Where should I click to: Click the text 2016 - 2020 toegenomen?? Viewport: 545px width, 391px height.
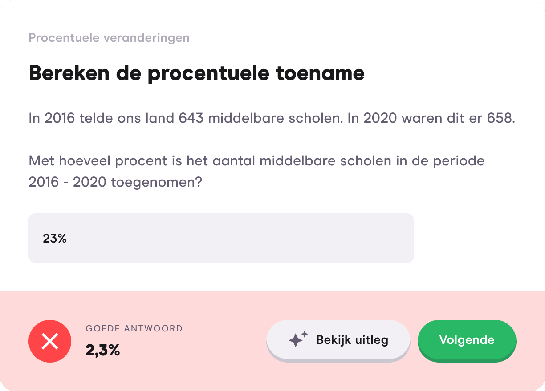[x=115, y=182]
